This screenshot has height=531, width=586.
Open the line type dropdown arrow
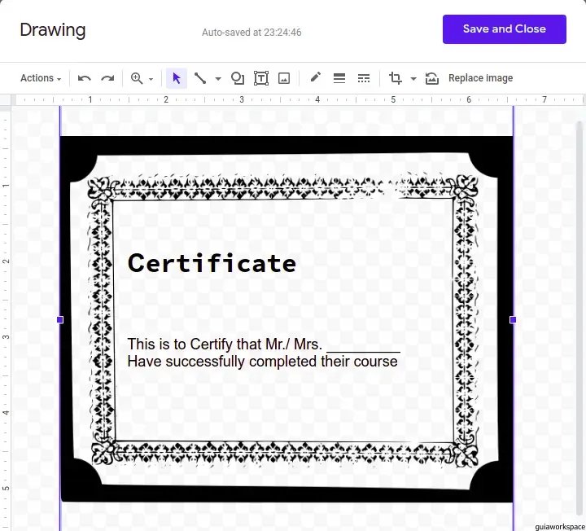(218, 79)
